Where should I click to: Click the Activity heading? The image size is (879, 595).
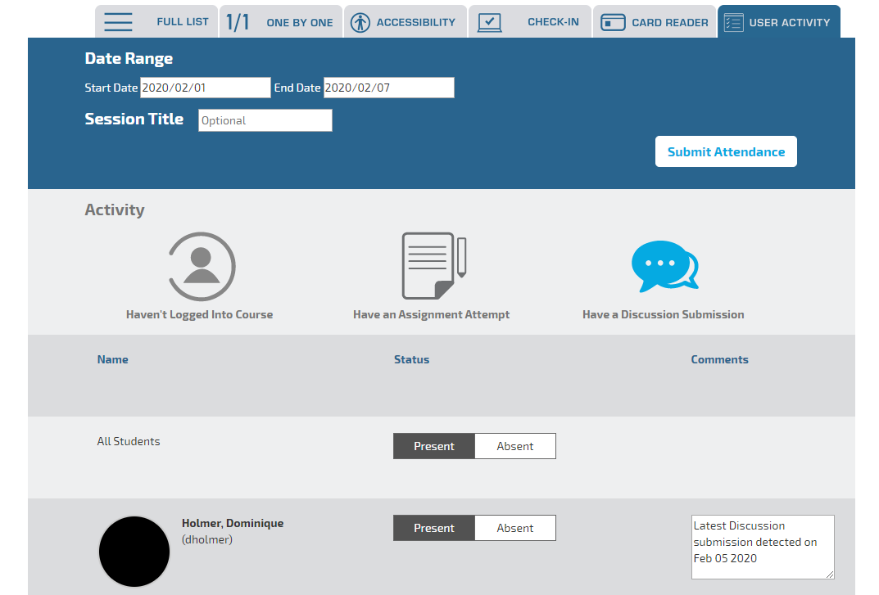[x=115, y=210]
